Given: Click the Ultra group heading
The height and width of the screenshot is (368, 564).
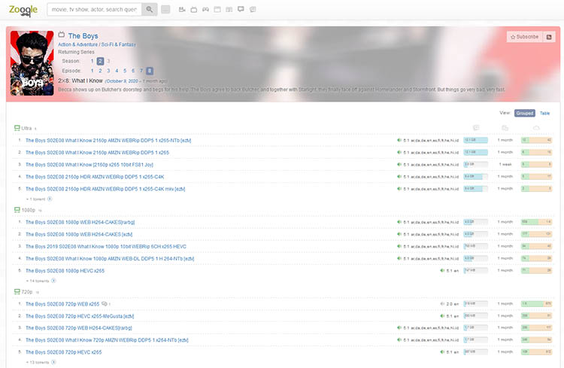Looking at the screenshot, I should click(x=26, y=128).
